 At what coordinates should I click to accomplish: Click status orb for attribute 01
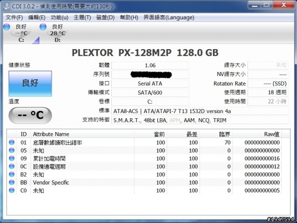click(x=12, y=142)
